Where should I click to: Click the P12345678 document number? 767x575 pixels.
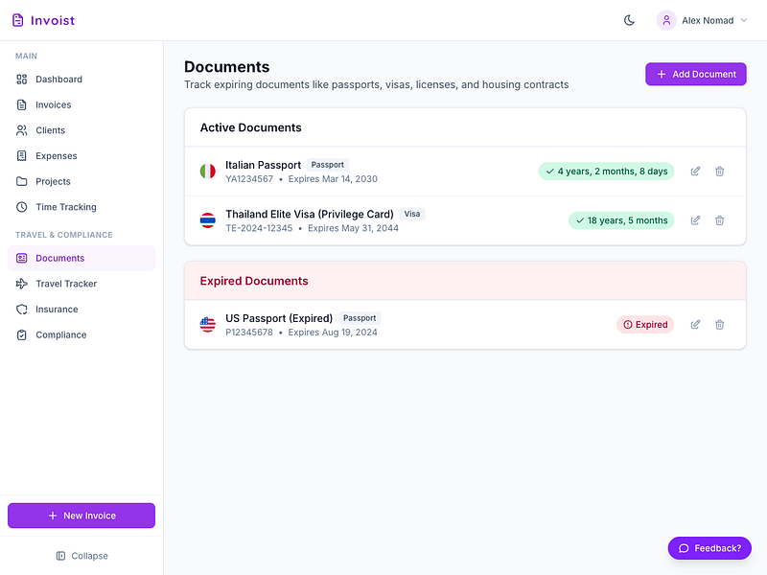(249, 333)
